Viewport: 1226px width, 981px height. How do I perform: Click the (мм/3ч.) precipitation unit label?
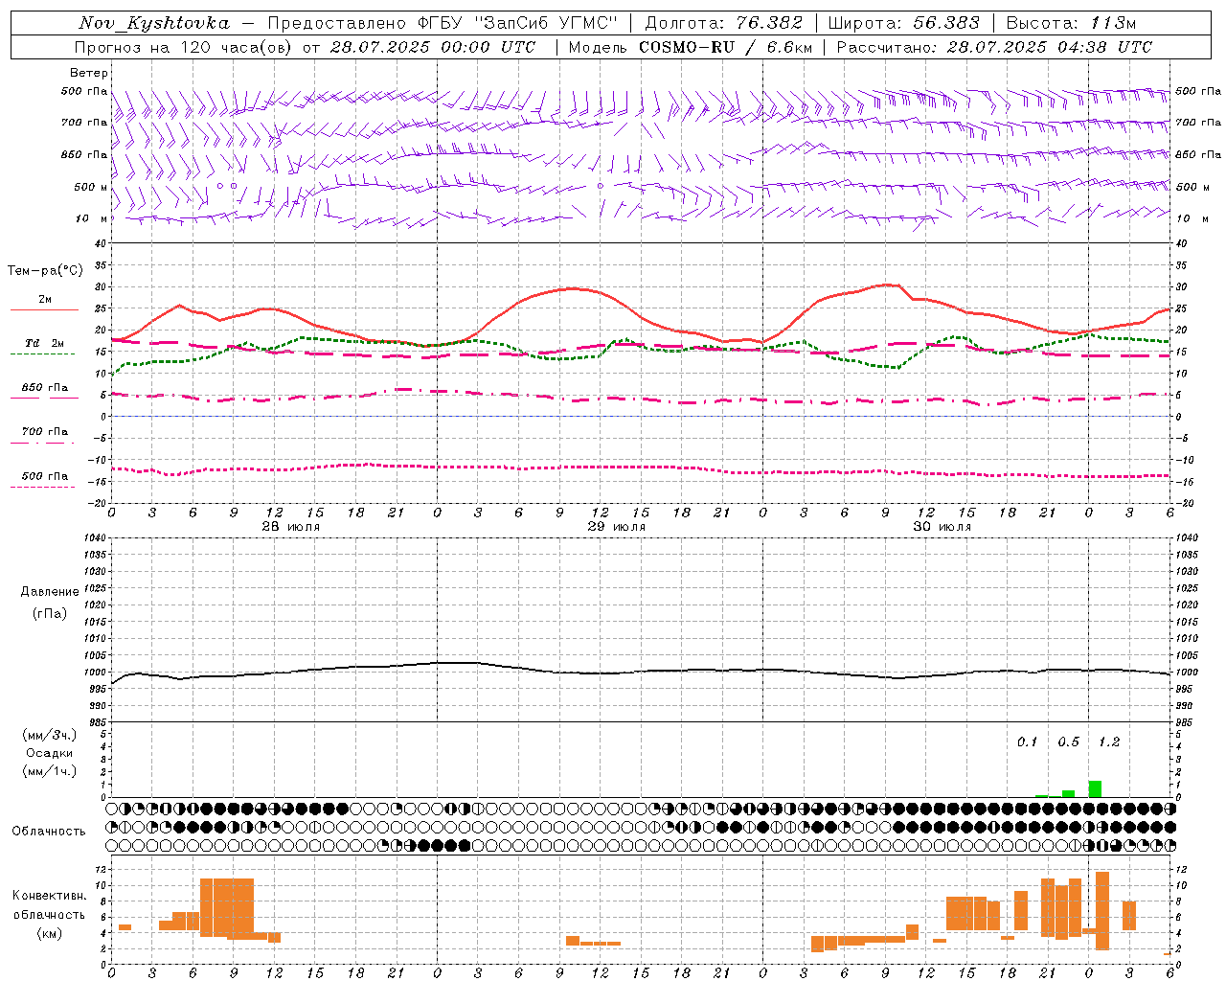50,735
